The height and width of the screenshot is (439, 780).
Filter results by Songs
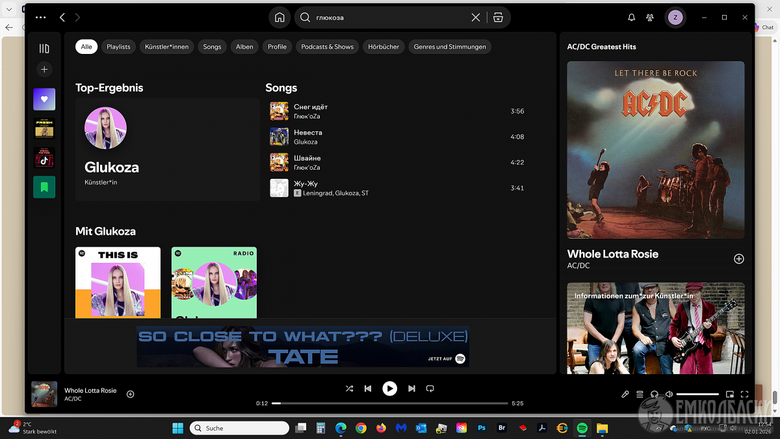click(212, 47)
